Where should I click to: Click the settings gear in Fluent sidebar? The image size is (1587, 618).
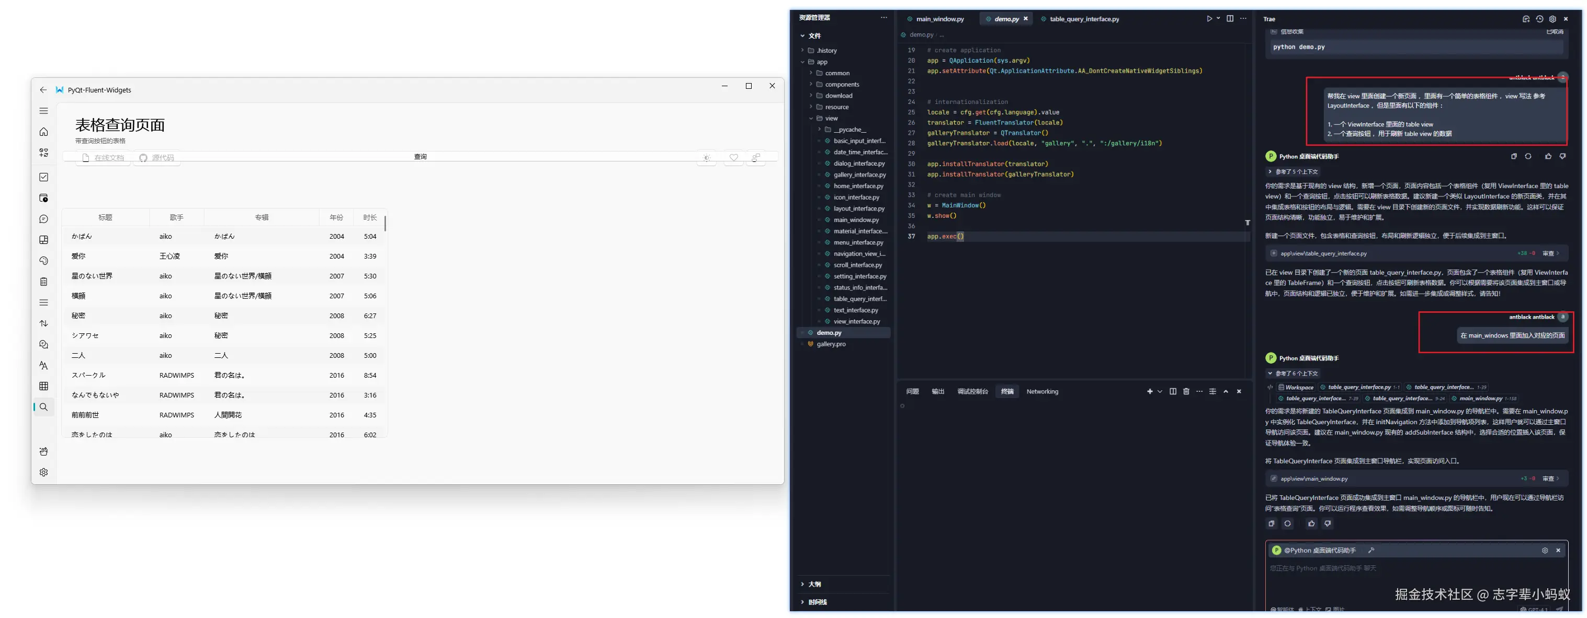click(x=44, y=472)
